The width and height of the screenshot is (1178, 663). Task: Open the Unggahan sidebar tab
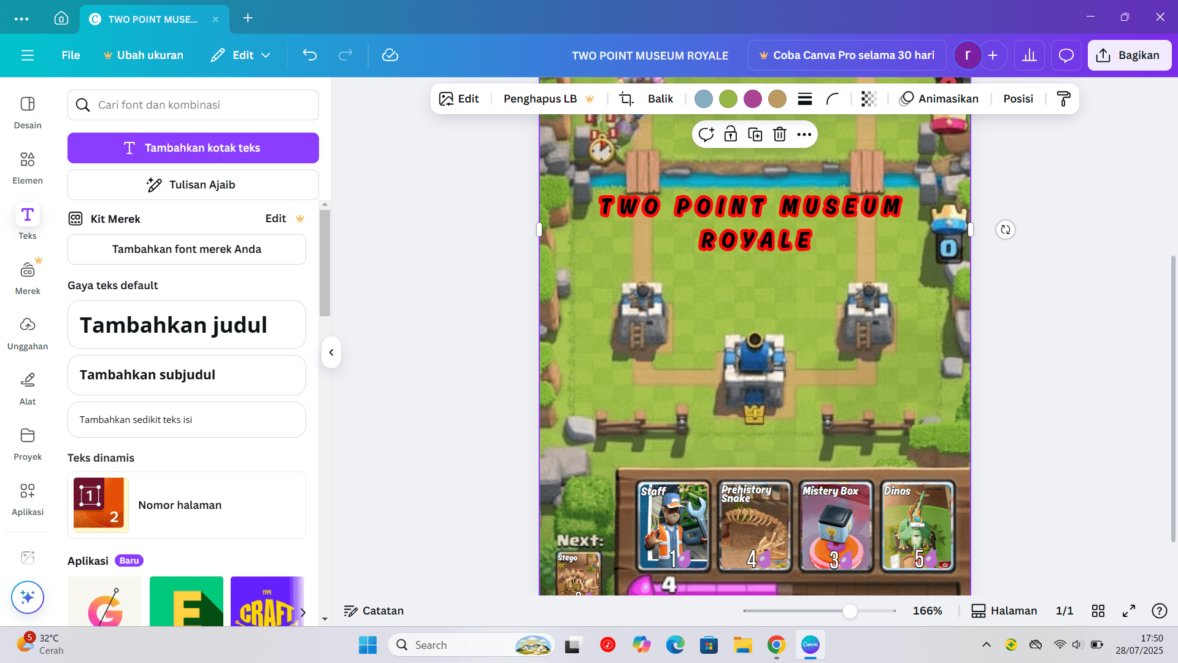28,333
